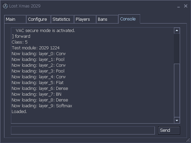The width and height of the screenshot is (191, 143).
Task: Click the 'layer_9: Softmax' console line
Action: tap(42, 106)
